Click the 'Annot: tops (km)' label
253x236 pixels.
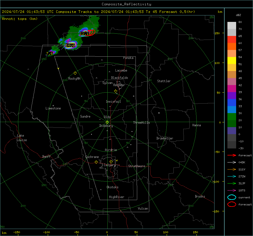[x=20, y=19]
